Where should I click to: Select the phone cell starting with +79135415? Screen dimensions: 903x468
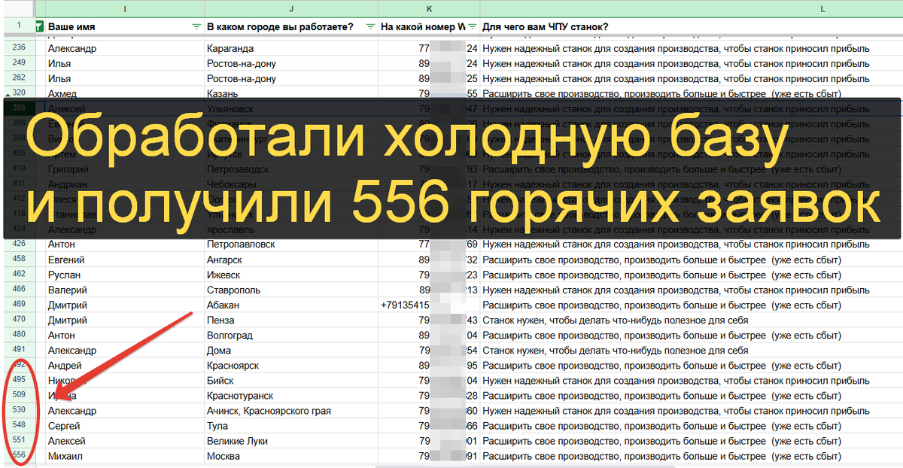429,305
